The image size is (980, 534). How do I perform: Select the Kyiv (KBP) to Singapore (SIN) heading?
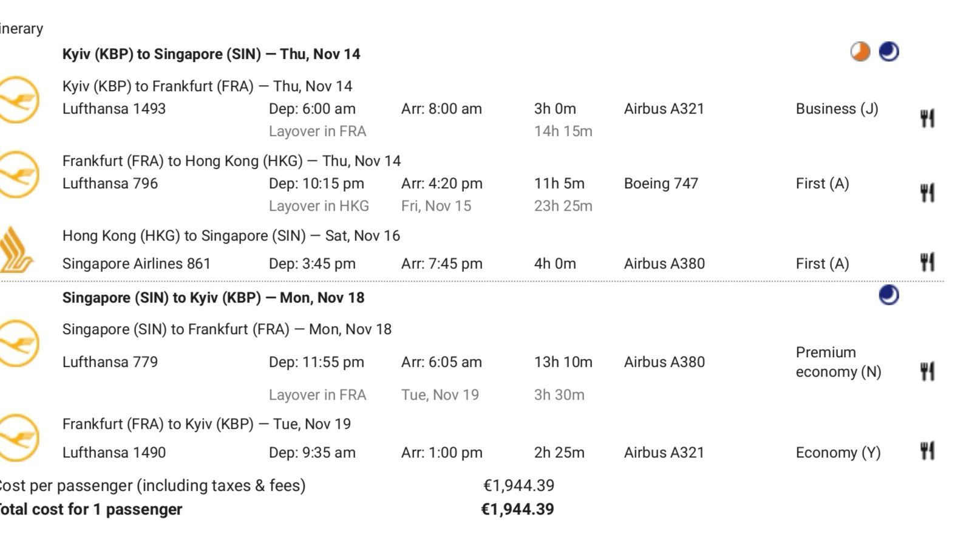[x=211, y=54]
